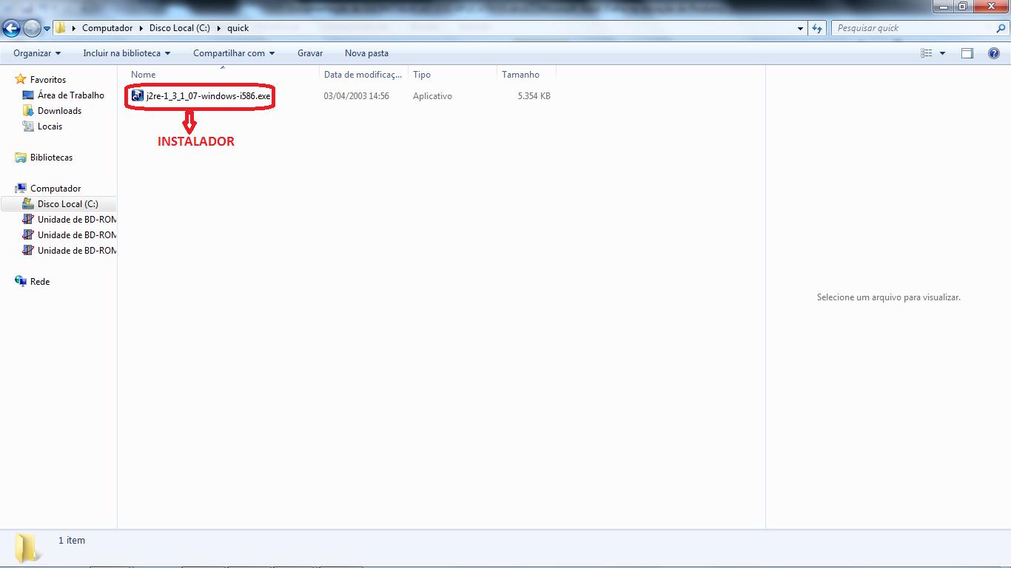The image size is (1011, 568).
Task: Click the change view icon
Action: pyautogui.click(x=927, y=53)
